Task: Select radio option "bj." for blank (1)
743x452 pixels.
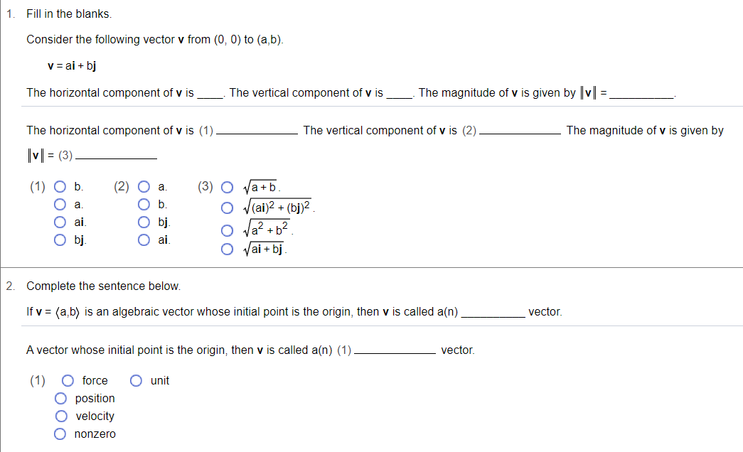Action: click(59, 240)
